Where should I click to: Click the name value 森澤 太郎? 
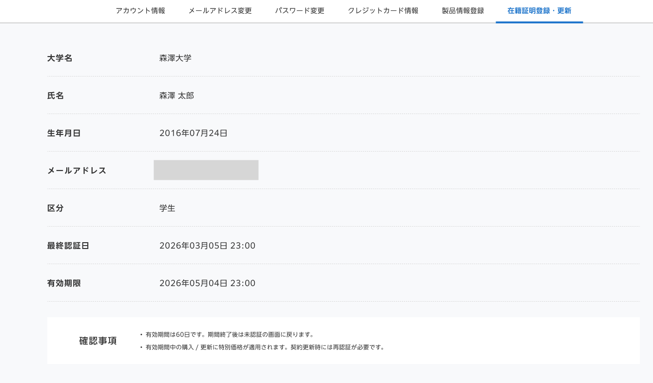(177, 96)
